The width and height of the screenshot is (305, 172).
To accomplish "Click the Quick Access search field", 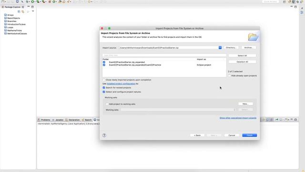I will pos(270,1).
